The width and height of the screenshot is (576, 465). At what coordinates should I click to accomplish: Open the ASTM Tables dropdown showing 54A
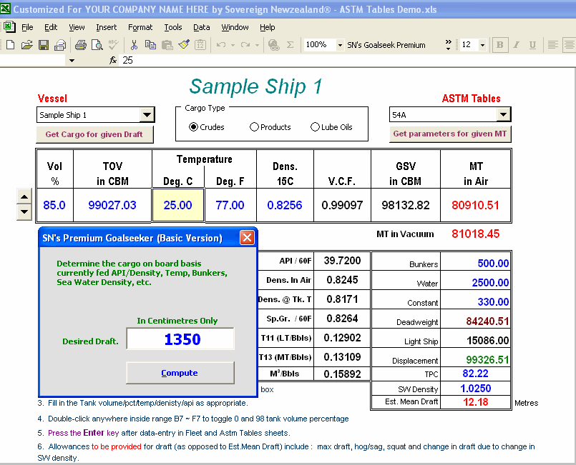tap(503, 114)
